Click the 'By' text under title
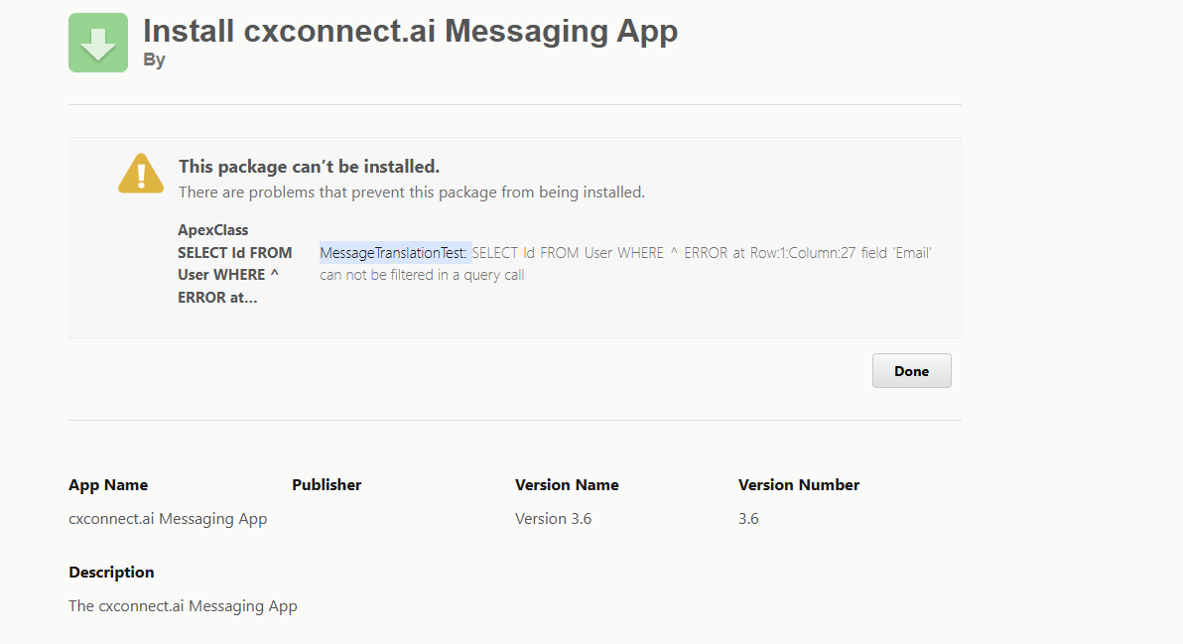The image size is (1183, 644). [154, 60]
